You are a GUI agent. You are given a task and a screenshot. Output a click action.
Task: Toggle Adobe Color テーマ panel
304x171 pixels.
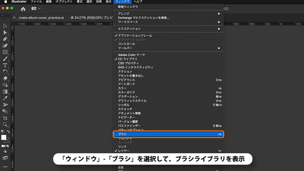click(x=168, y=55)
